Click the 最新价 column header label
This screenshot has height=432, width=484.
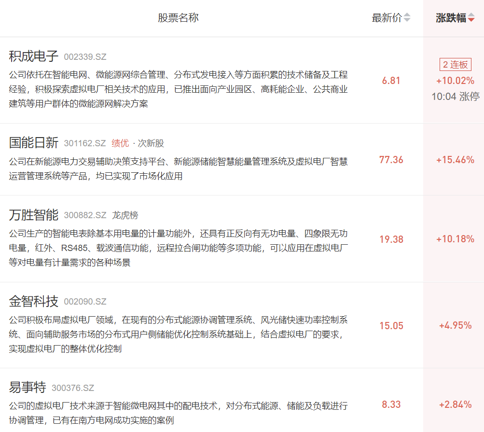point(387,17)
